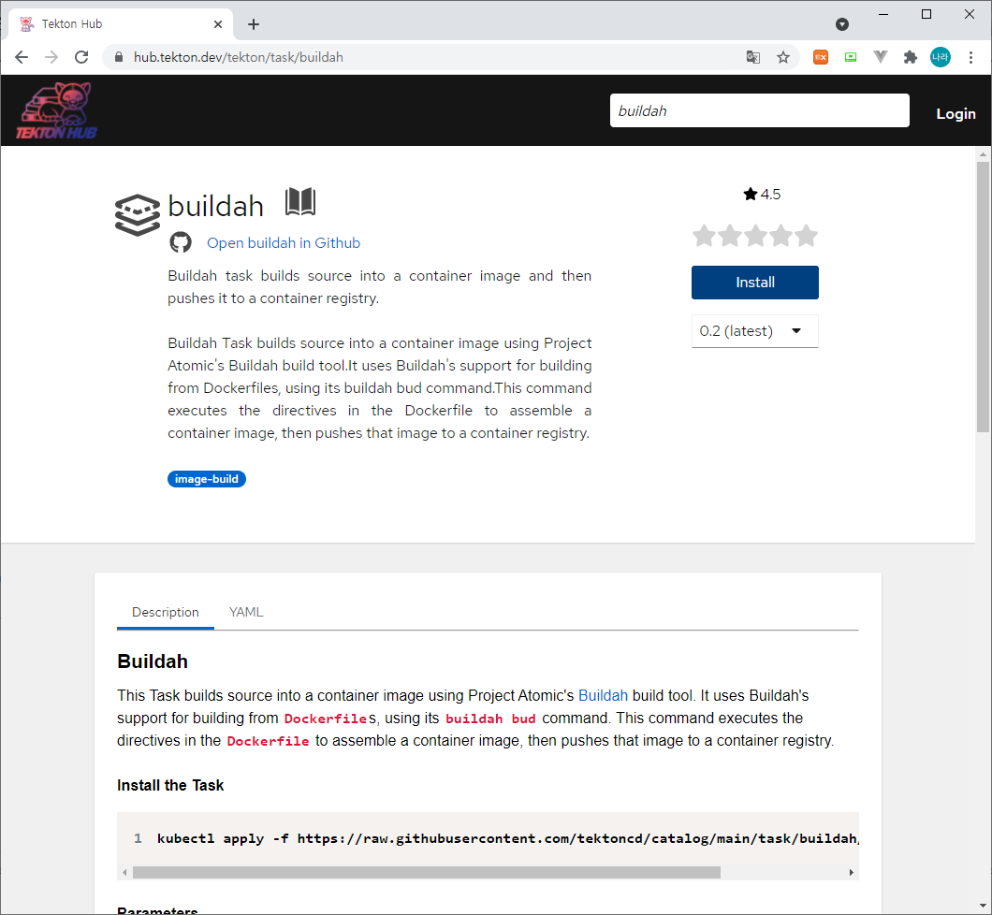Open the Chrome three-dot menu

click(x=970, y=57)
